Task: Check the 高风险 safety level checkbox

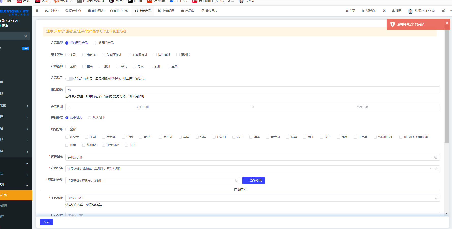Action: [x=178, y=55]
